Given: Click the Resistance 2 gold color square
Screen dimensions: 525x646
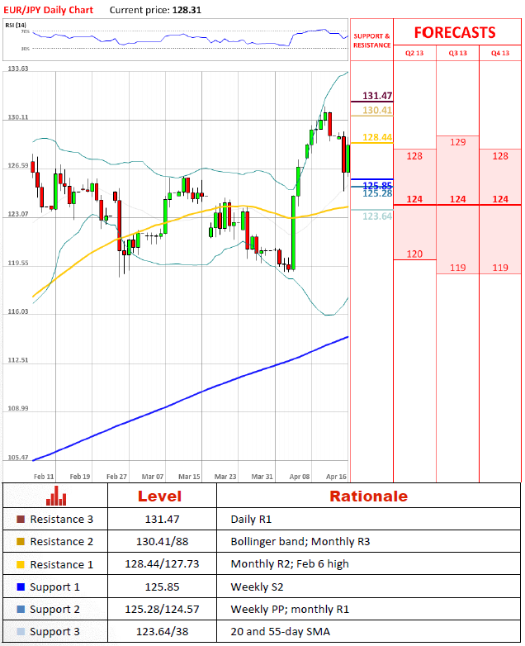Looking at the screenshot, I should point(21,541).
